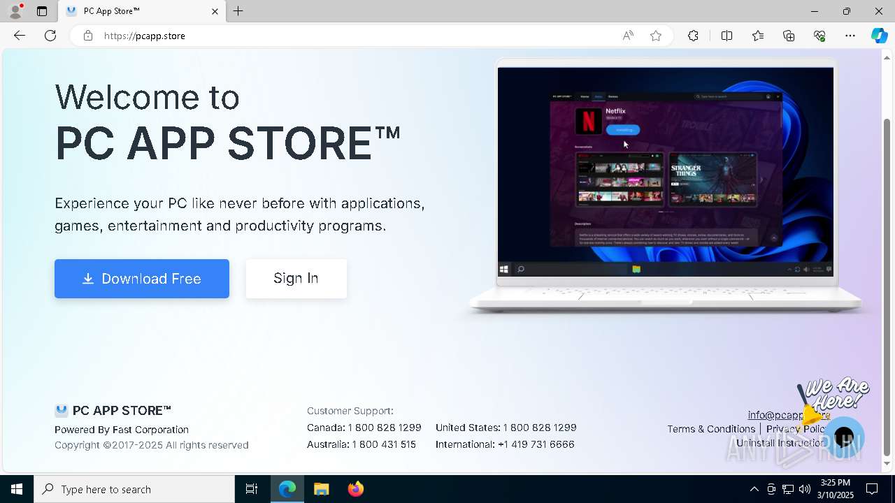Open the Windows Start menu

[x=17, y=489]
